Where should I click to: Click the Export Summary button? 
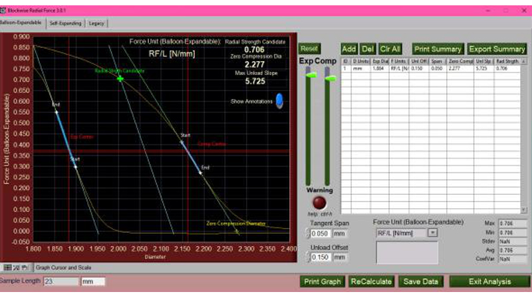pyautogui.click(x=497, y=49)
